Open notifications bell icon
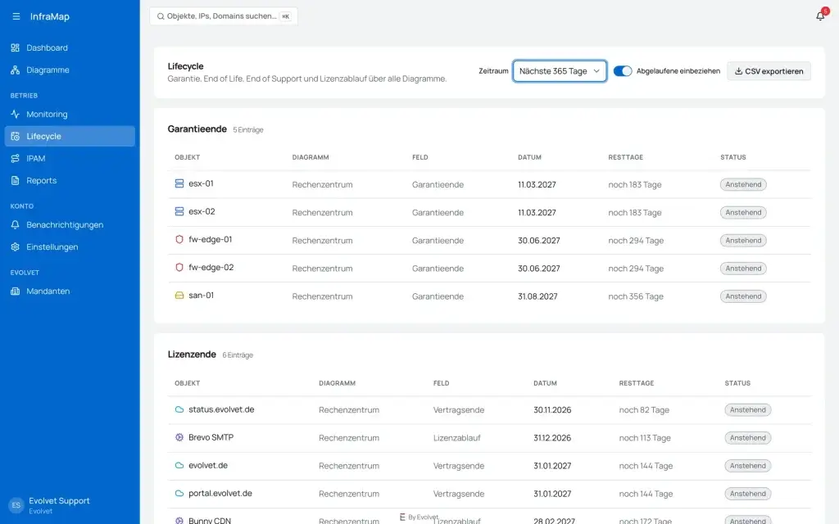 820,16
